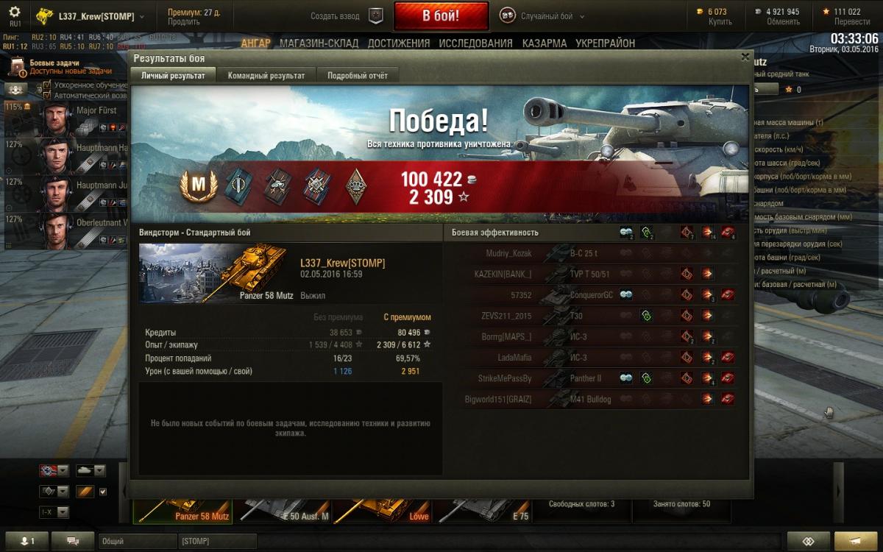Viewport: 883px width, 552px height.
Task: Toggle the Автоматический возврат checkbox
Action: [47, 96]
